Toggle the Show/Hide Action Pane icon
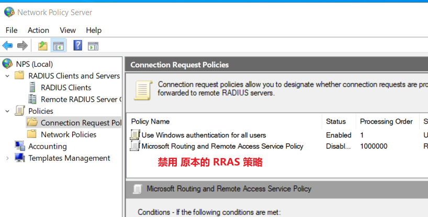This screenshot has width=428, height=217. pyautogui.click(x=93, y=46)
